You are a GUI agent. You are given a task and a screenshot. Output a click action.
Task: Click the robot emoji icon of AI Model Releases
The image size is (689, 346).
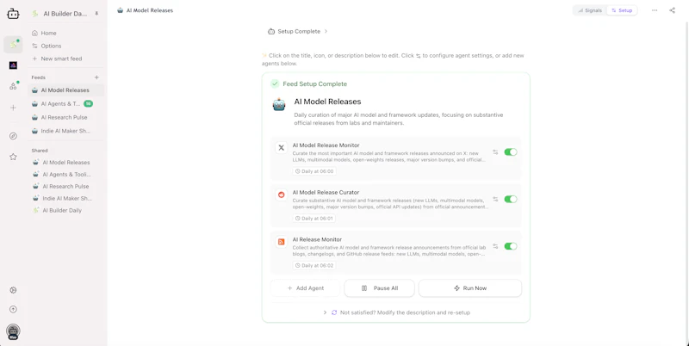279,104
